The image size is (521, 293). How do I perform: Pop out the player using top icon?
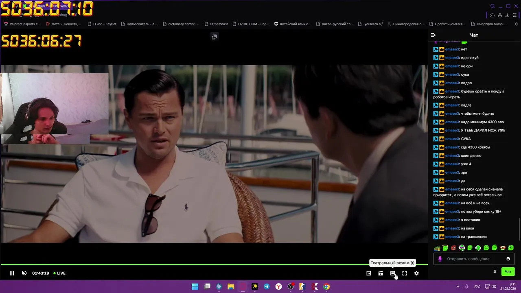(x=214, y=37)
